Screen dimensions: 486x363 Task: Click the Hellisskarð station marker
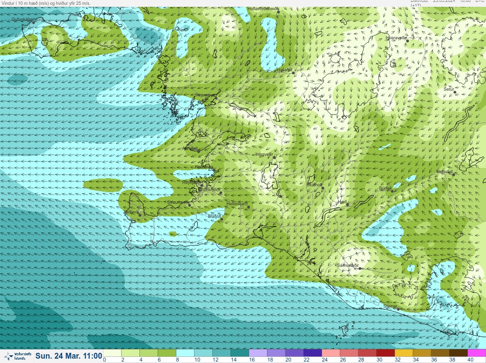[248, 207]
